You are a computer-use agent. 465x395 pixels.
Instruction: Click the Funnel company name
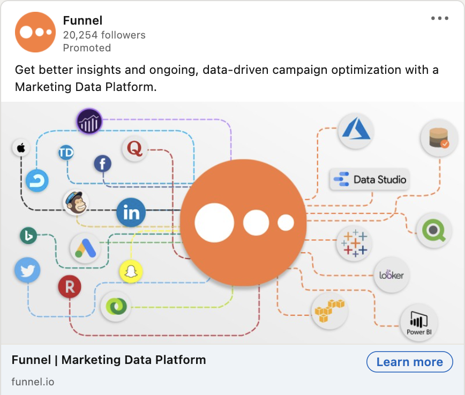click(x=82, y=21)
